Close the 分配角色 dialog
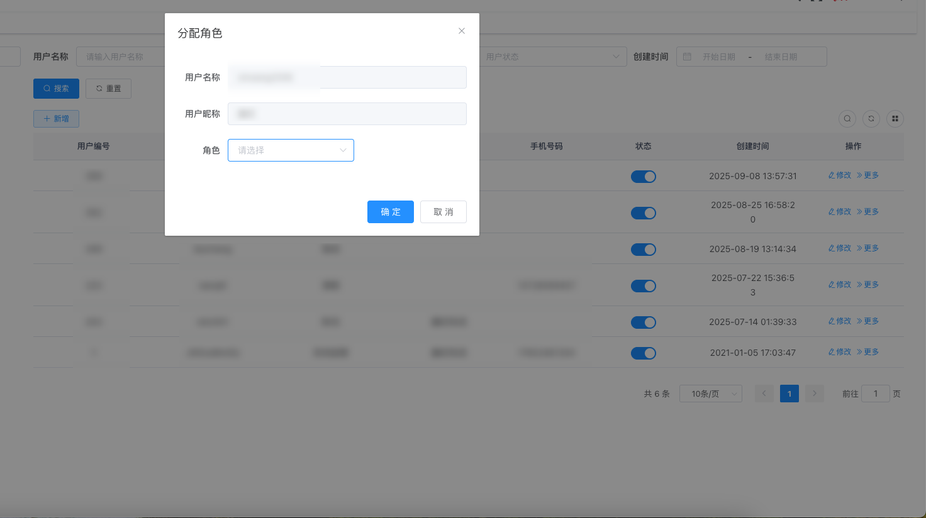926x518 pixels. (462, 31)
